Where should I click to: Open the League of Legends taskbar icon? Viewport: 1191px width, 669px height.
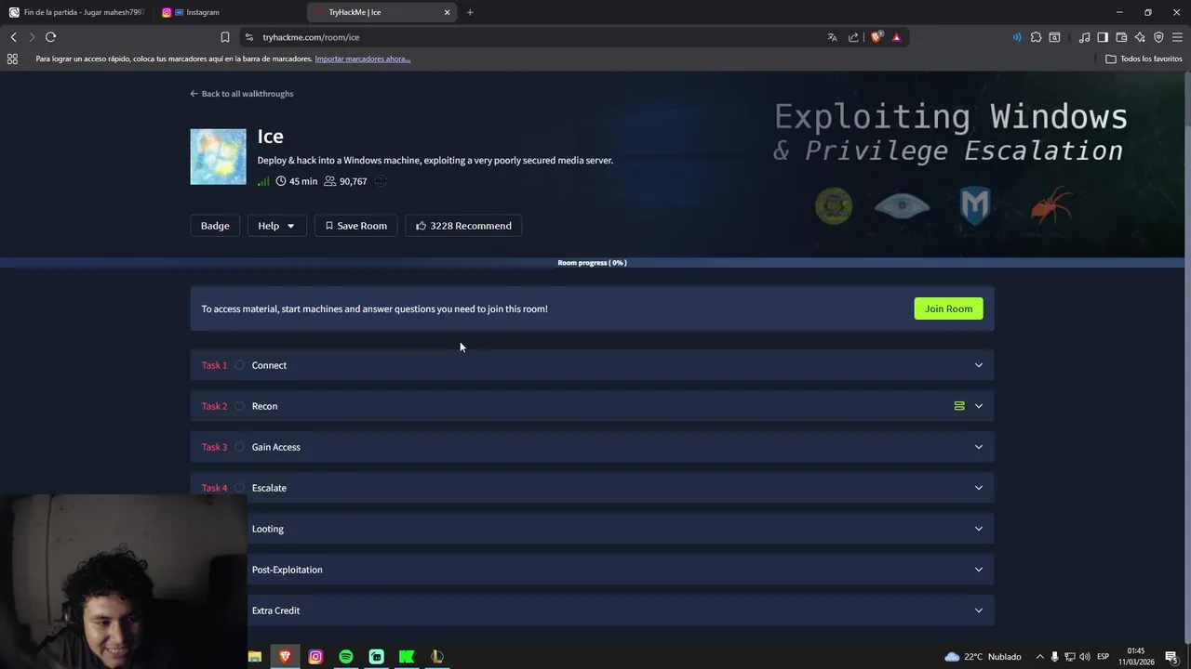(436, 656)
